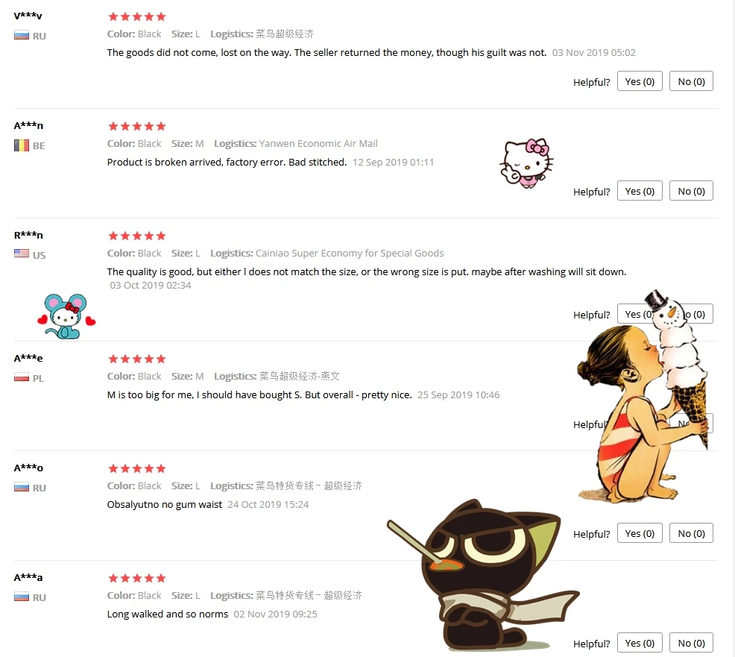Vote No on A***n's broken product review

[691, 191]
